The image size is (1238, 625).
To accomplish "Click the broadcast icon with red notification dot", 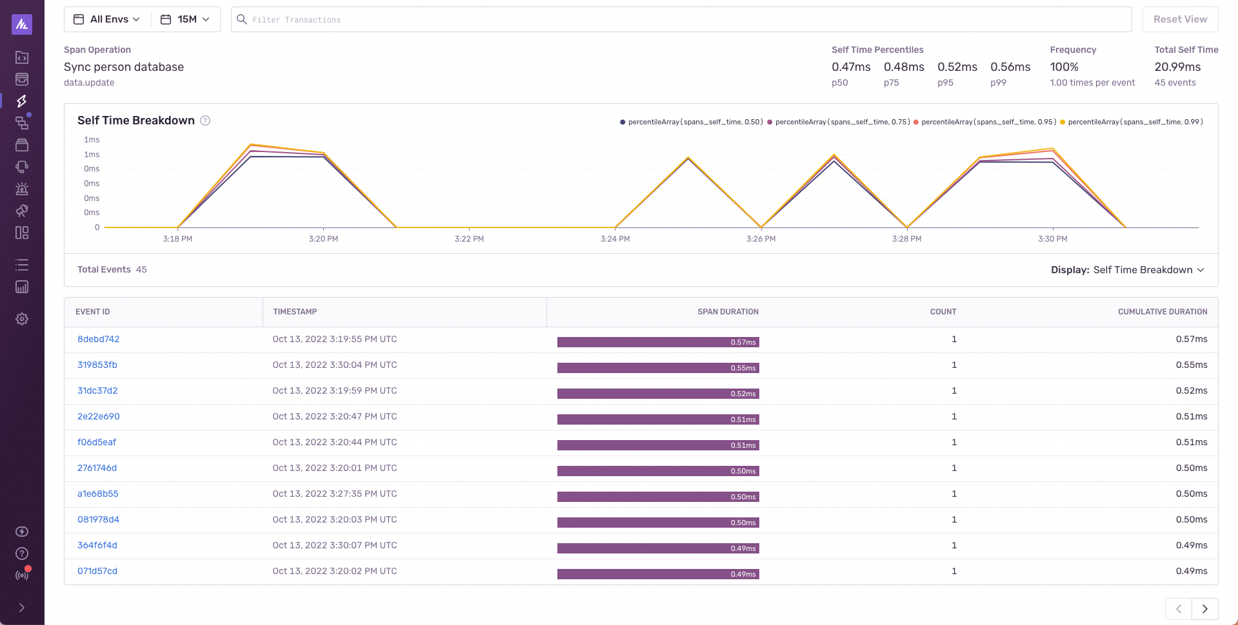I will 21,574.
